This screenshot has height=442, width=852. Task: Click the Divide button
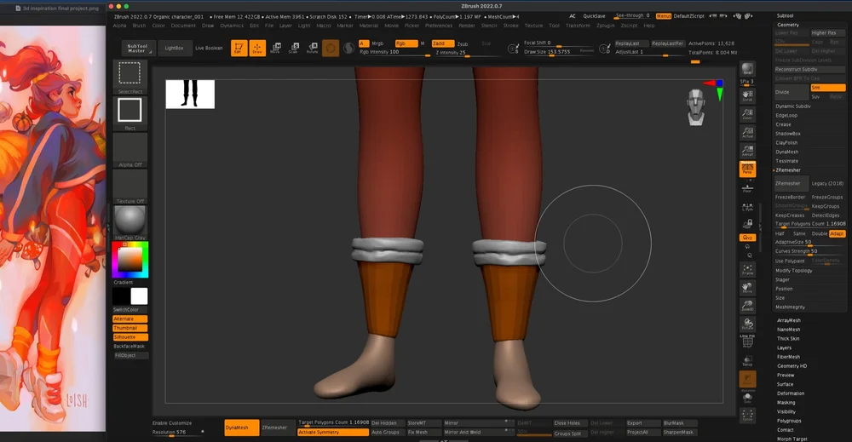(792, 92)
